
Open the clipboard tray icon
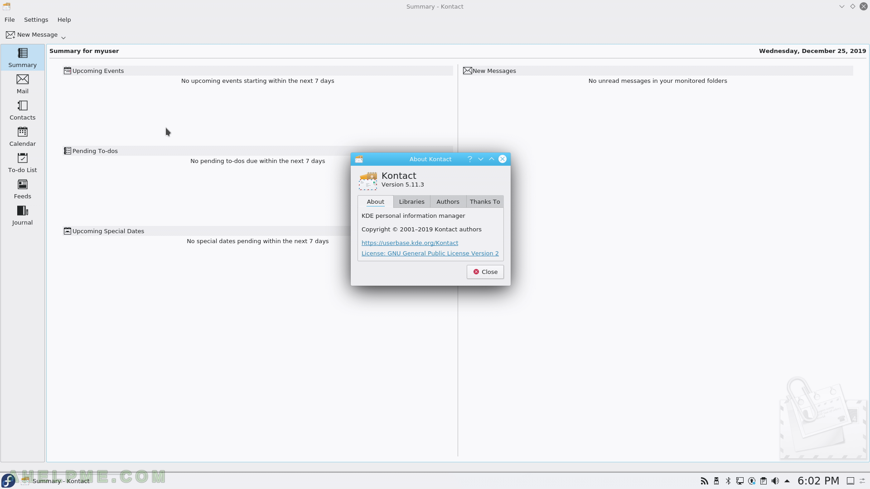(764, 481)
